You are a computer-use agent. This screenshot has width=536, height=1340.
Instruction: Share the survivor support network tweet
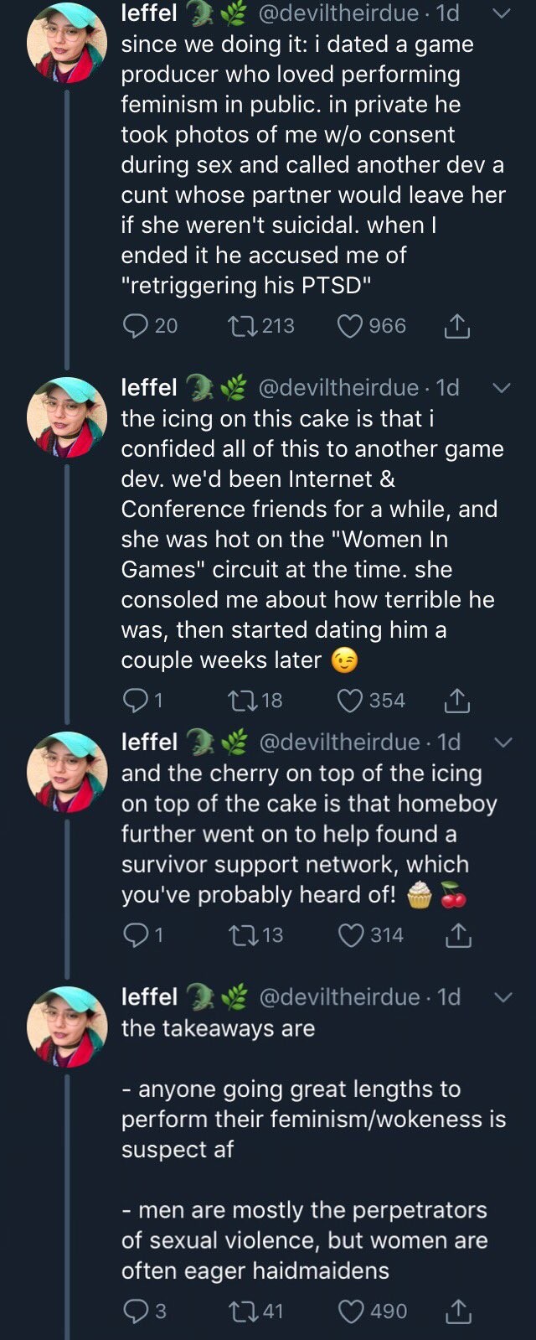pyautogui.click(x=457, y=935)
